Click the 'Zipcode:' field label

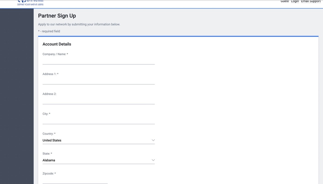[x=49, y=174]
